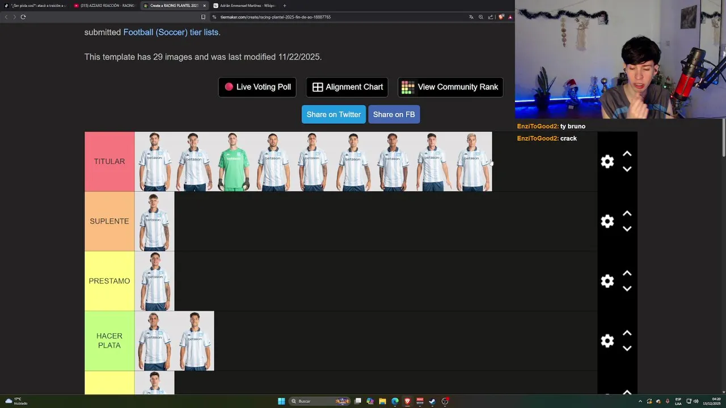726x408 pixels.
Task: Share on Twitter
Action: (x=334, y=114)
